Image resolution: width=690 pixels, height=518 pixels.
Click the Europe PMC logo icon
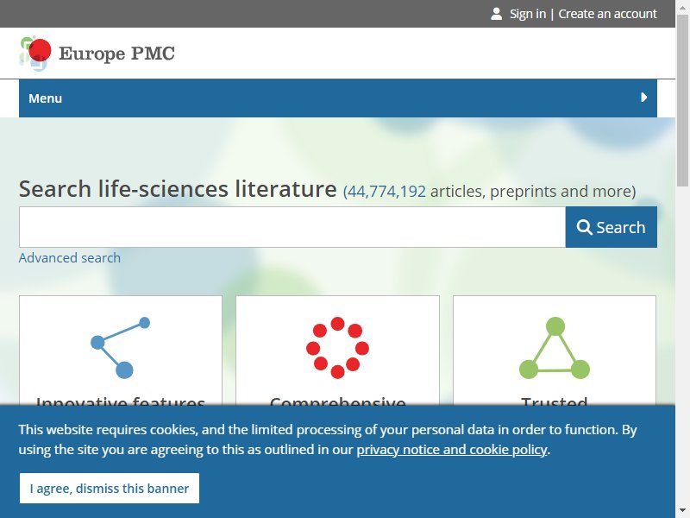coord(35,54)
